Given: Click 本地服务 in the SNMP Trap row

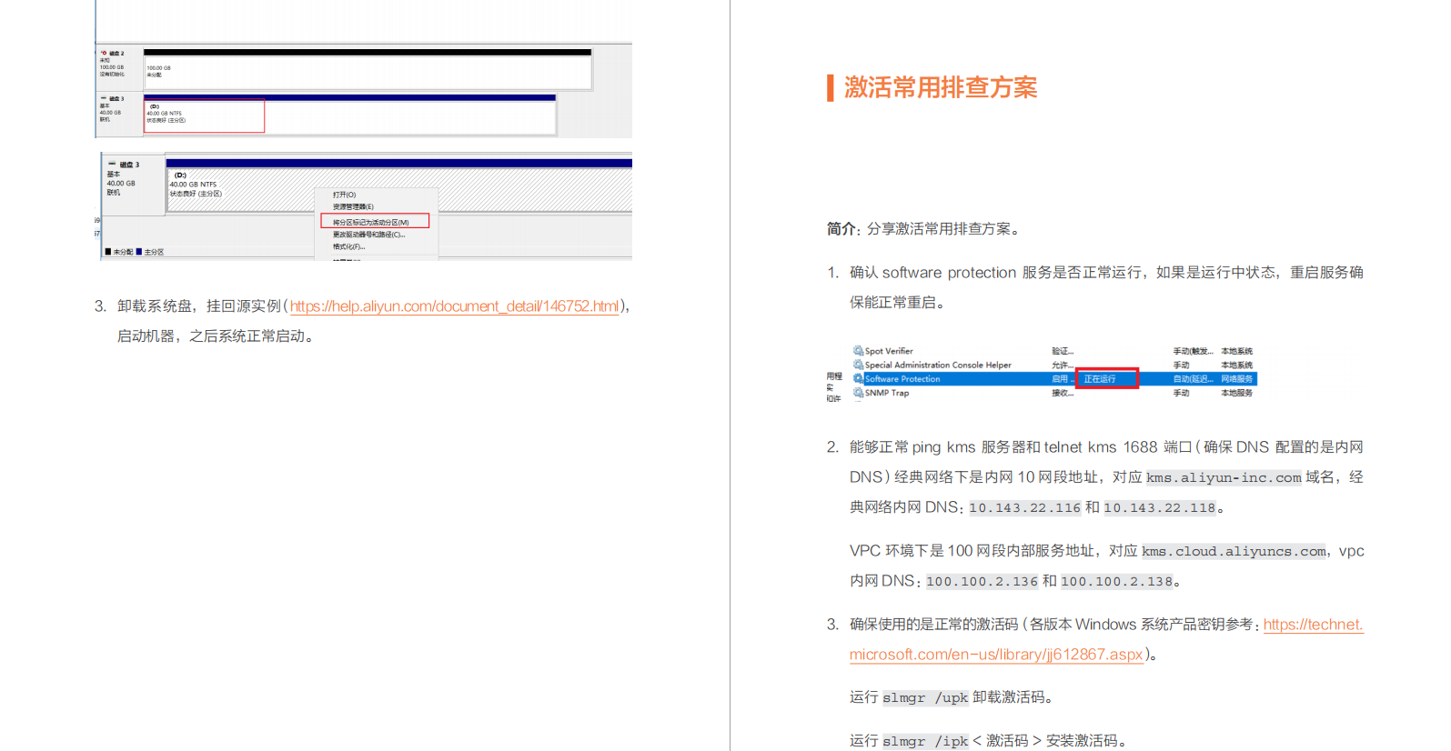Looking at the screenshot, I should 1236,393.
